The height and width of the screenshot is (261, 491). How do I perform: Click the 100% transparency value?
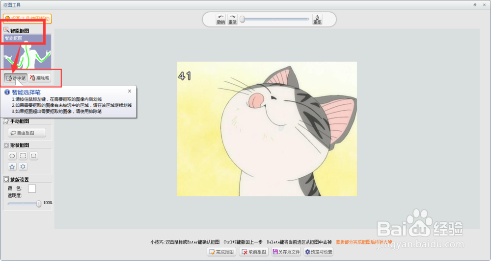48,203
